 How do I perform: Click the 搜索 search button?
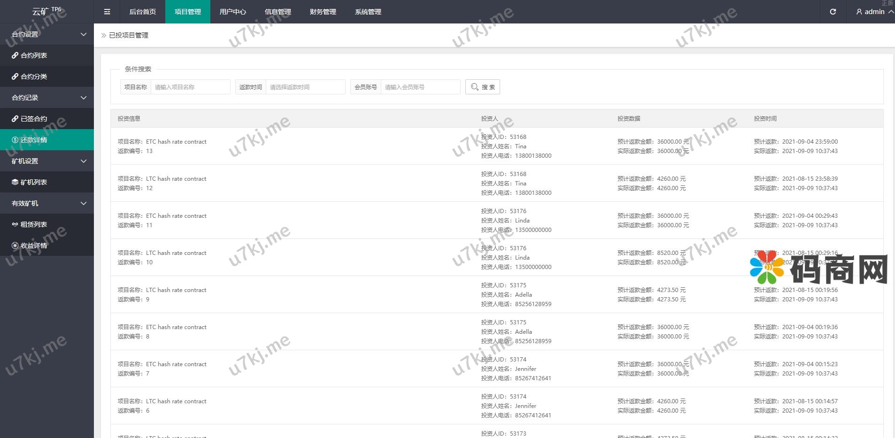(483, 87)
